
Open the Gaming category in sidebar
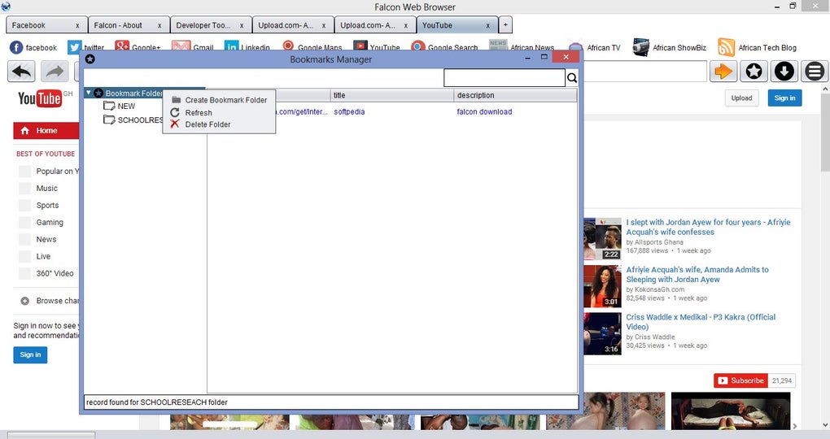(x=49, y=222)
